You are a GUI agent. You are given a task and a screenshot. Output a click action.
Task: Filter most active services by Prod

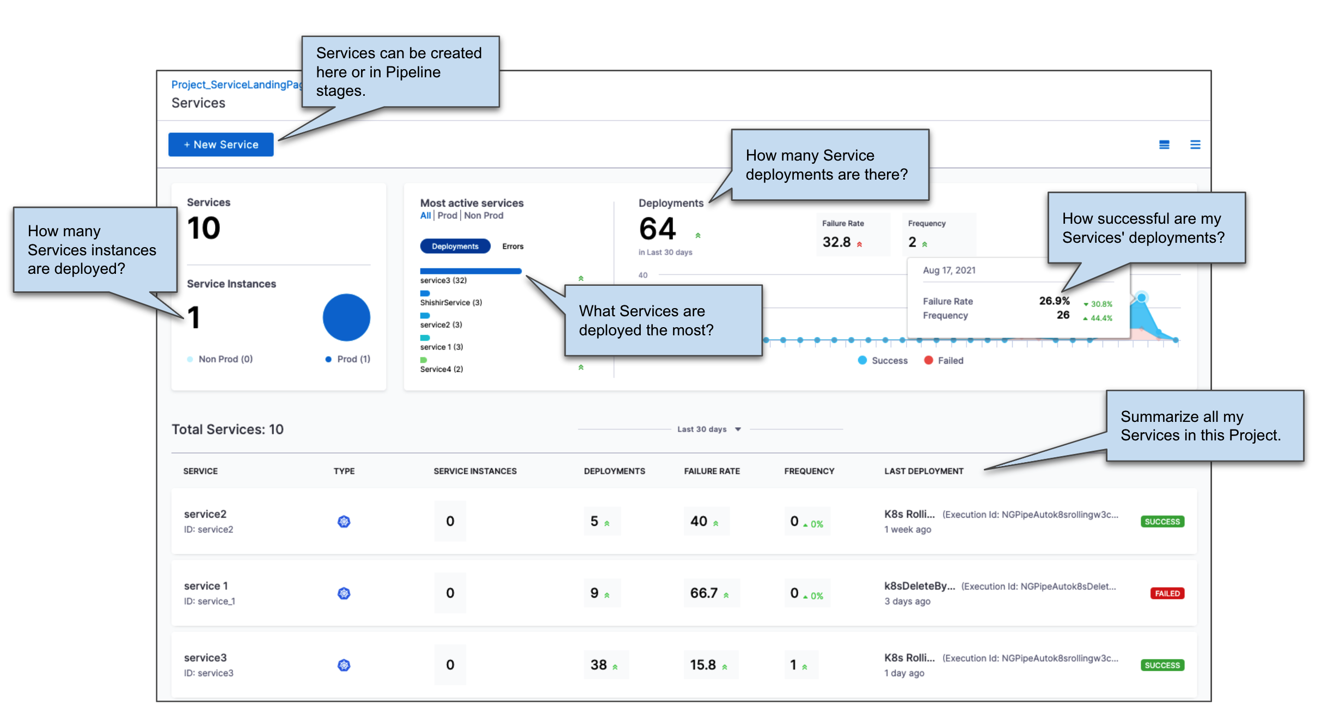(x=447, y=216)
